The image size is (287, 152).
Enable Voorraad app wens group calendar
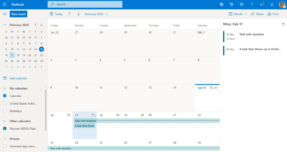[x=5, y=146]
